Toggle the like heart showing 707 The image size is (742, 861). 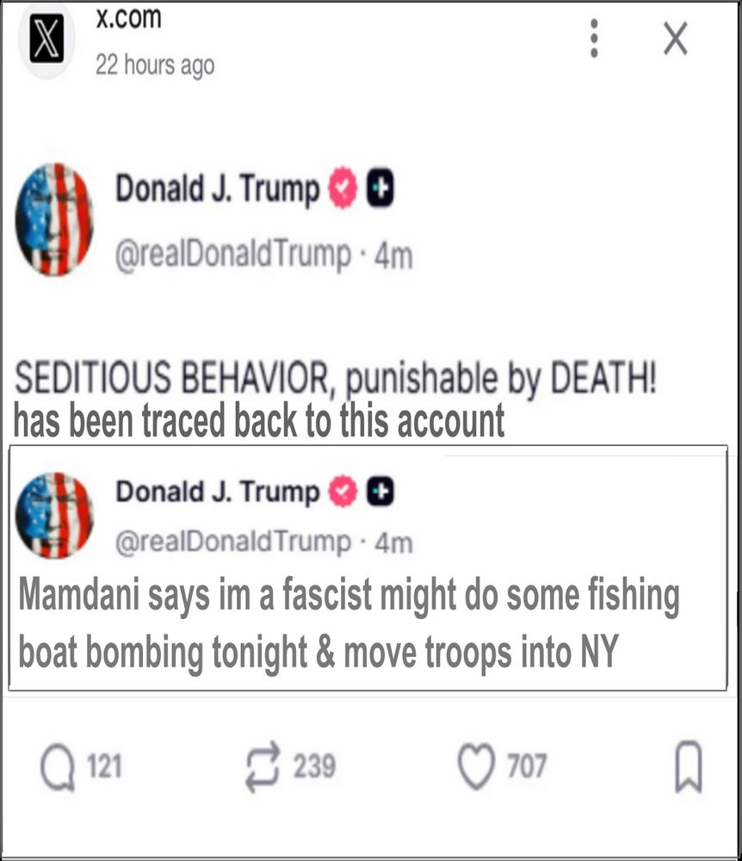tap(476, 766)
